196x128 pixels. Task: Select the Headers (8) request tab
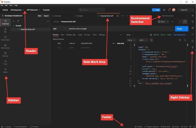71,35
